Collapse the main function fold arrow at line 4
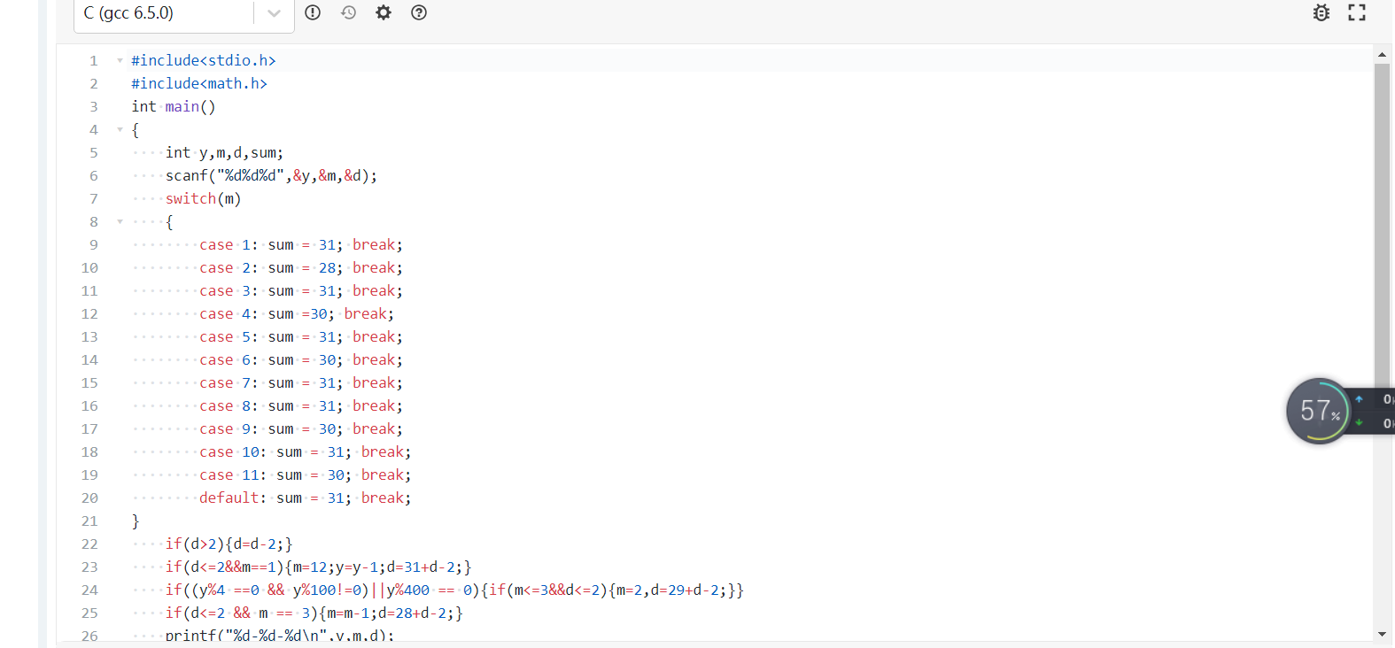The image size is (1395, 648). pos(120,129)
